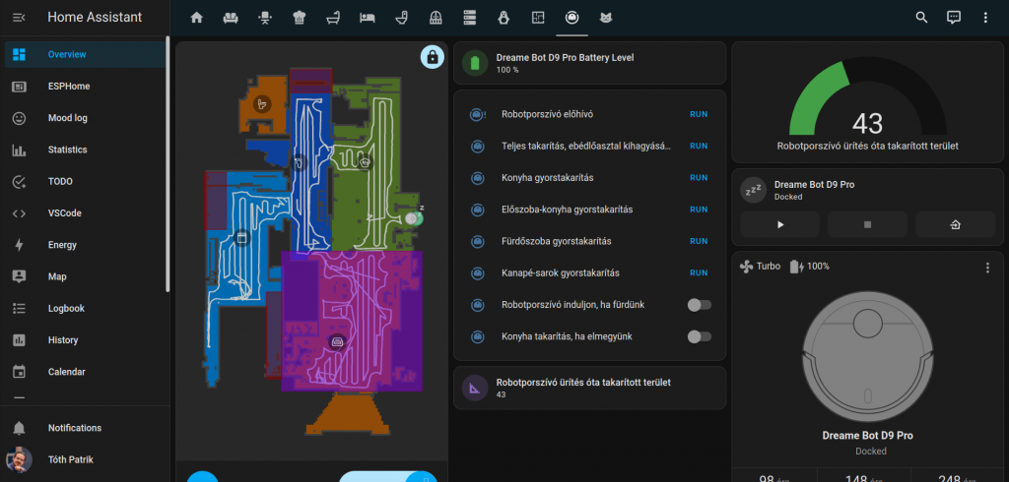Start vacuum with the play button
The height and width of the screenshot is (482, 1009).
pos(780,224)
